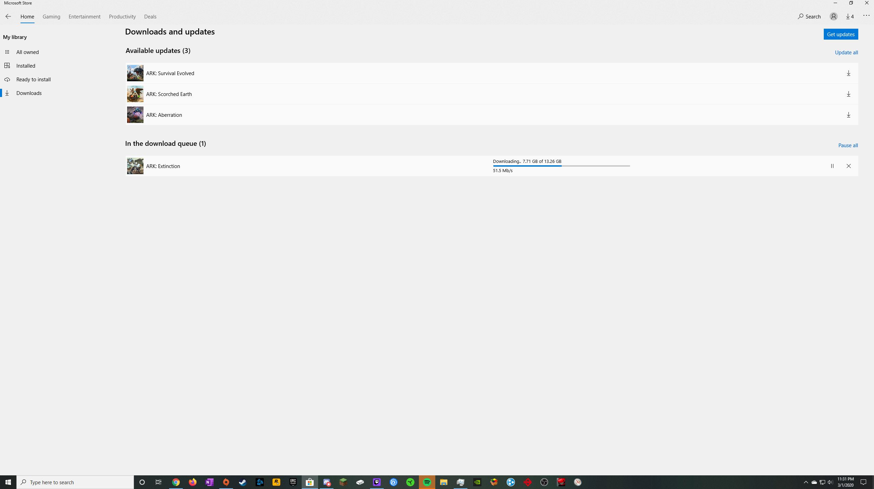Select Downloads in the sidebar
The height and width of the screenshot is (489, 874).
(29, 93)
